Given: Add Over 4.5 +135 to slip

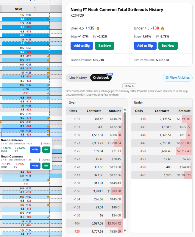Looking at the screenshot, I should pyautogui.click(x=82, y=46).
